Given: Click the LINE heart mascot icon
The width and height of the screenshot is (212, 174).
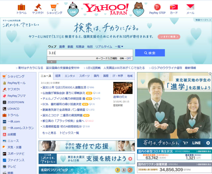Looking at the screenshot, I should 73,9.
